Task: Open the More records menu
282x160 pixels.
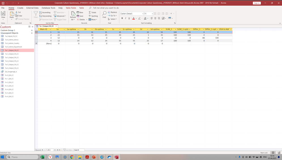Action: pyautogui.click(x=93, y=20)
